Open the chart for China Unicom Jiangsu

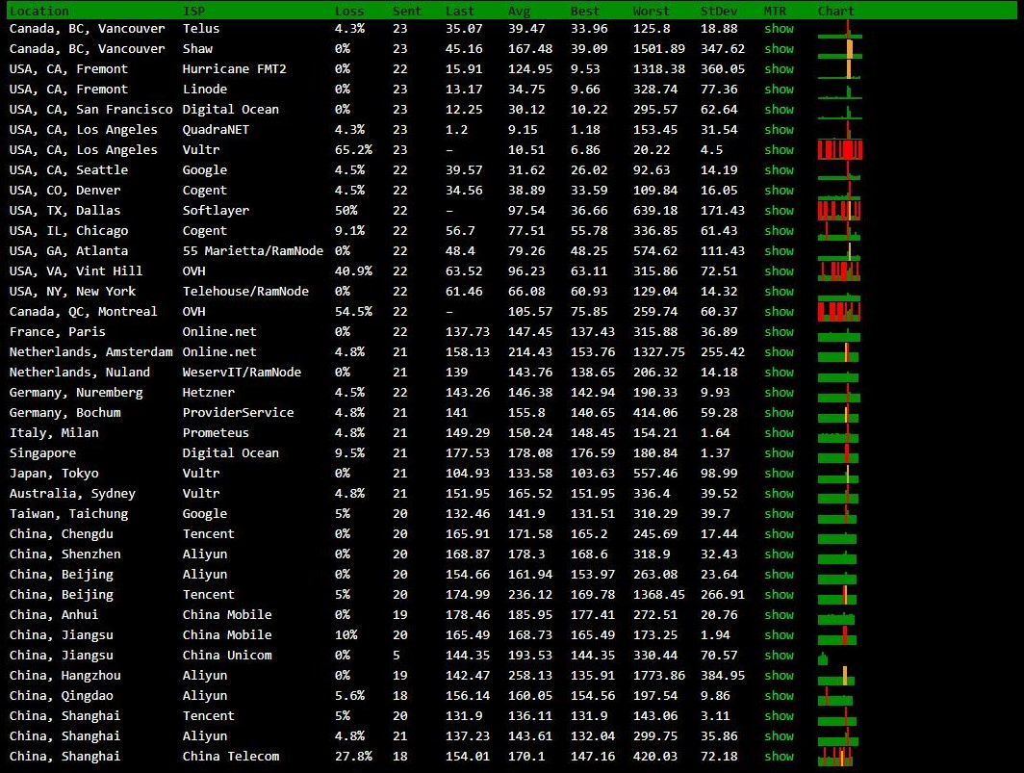(823, 658)
